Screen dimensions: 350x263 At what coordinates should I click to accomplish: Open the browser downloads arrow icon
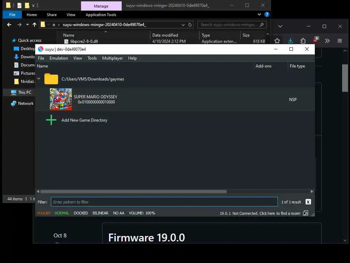(x=290, y=41)
